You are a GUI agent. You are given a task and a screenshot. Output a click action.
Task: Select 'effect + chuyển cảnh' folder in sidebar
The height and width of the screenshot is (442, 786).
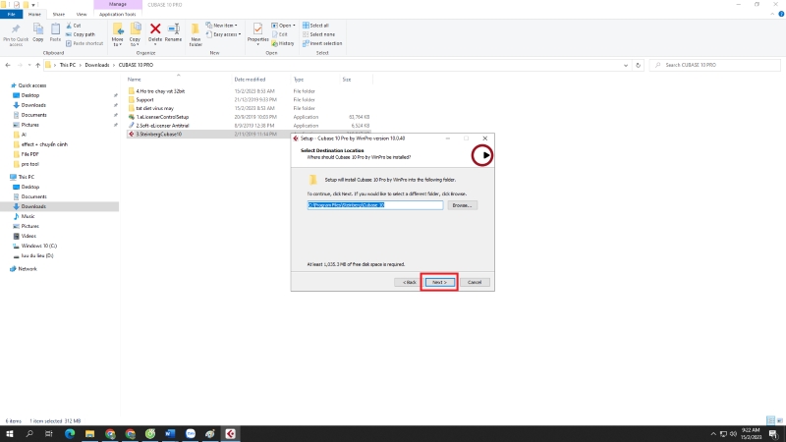pos(44,144)
